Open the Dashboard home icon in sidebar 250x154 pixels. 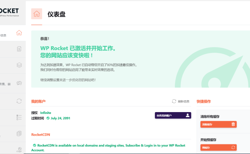(x=19, y=33)
